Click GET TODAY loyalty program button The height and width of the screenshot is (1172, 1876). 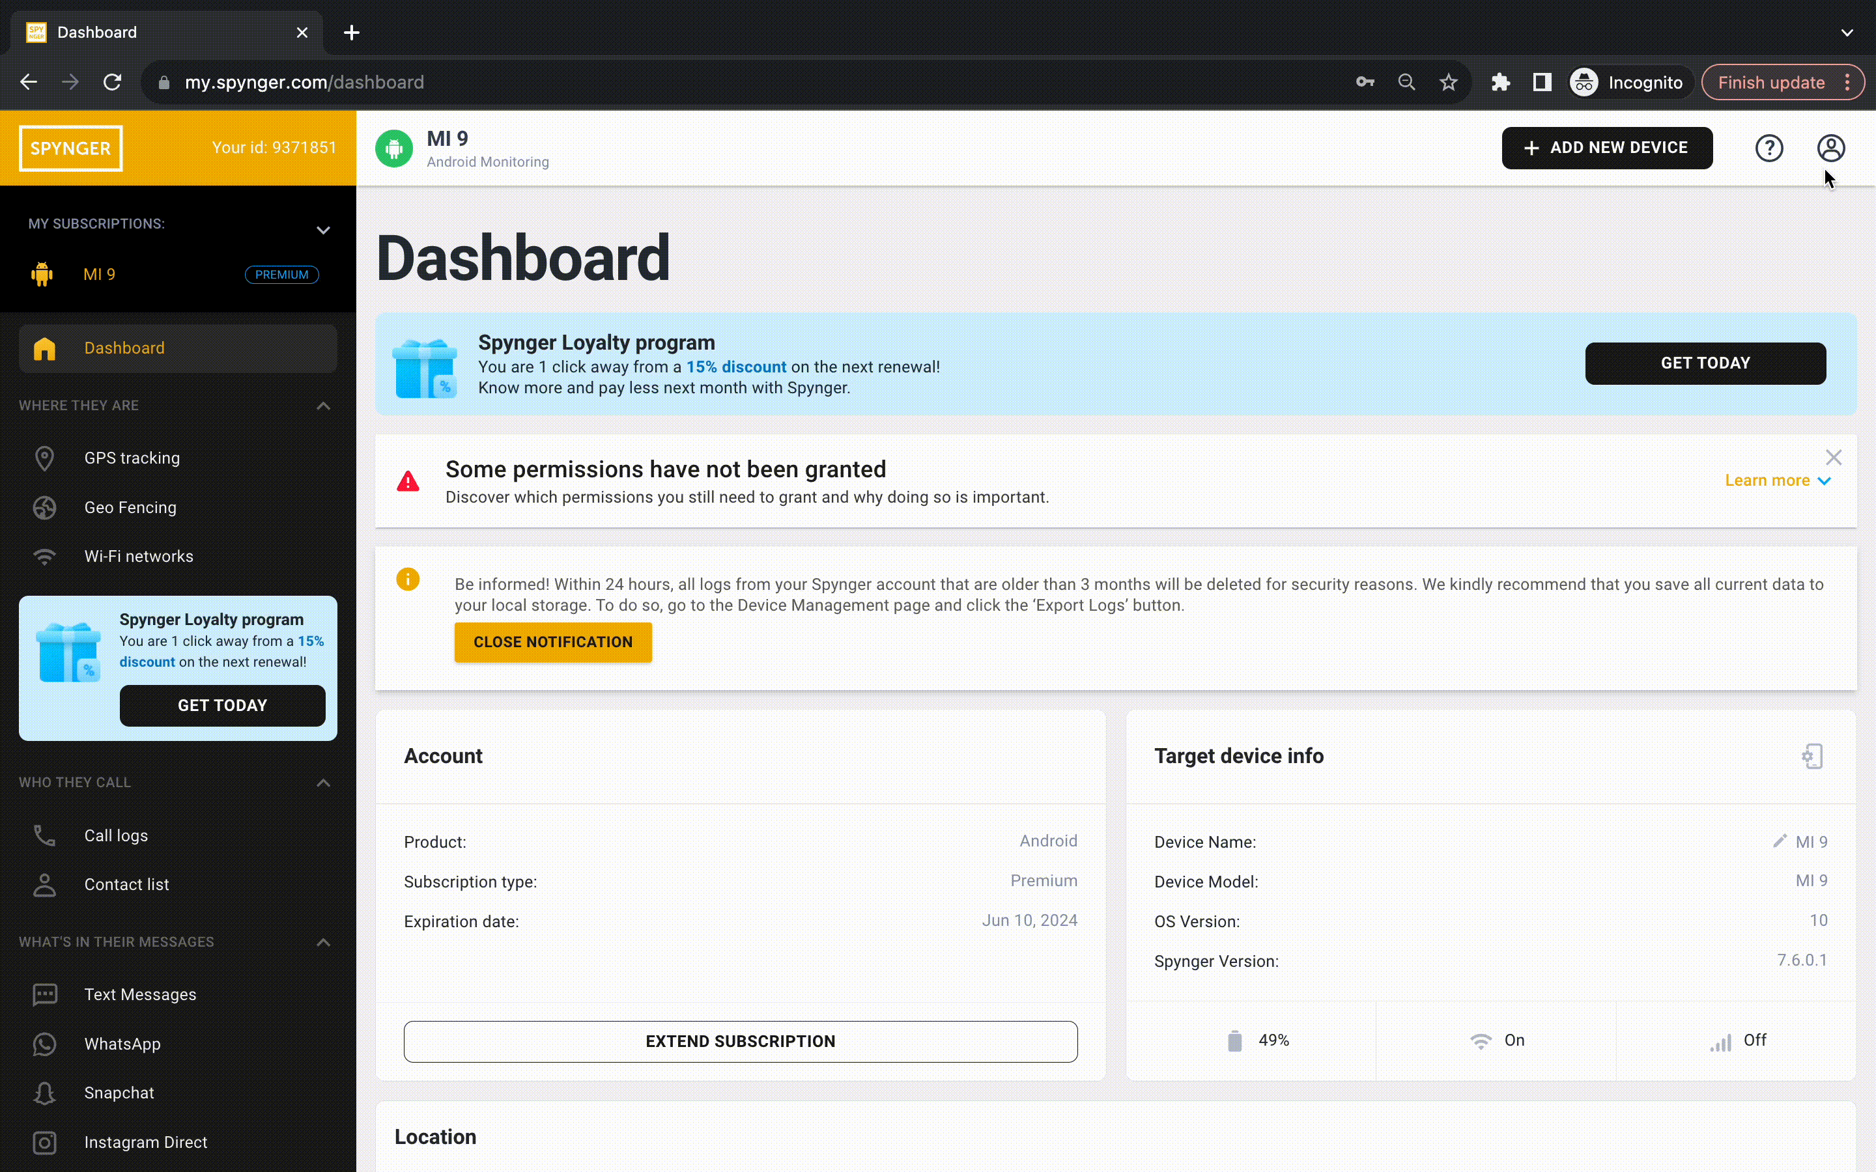coord(1706,363)
